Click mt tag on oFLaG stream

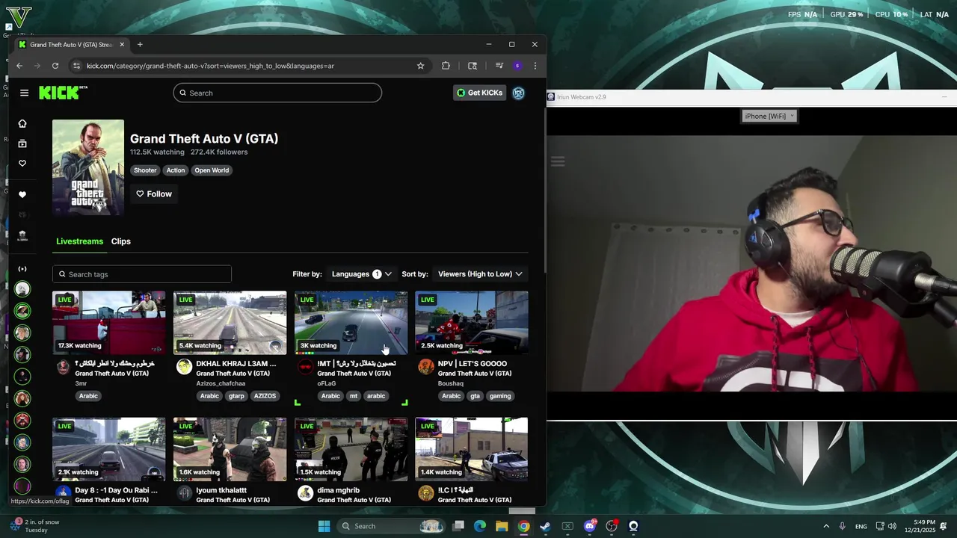click(x=354, y=396)
